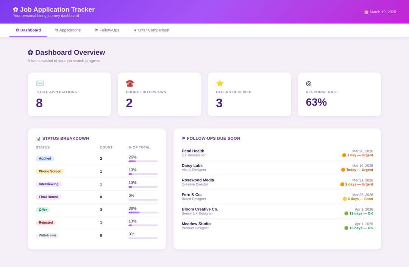This screenshot has height=267, width=409.
Task: Open the Rosewood Media follow-up entry
Action: coord(277,182)
